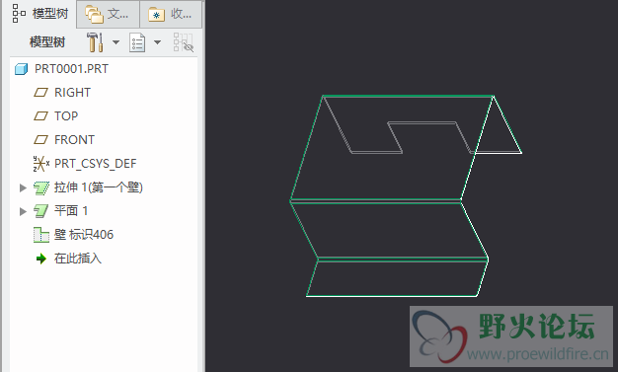The height and width of the screenshot is (372, 618).
Task: Open the tree list display dropdown arrow
Action: [x=157, y=42]
